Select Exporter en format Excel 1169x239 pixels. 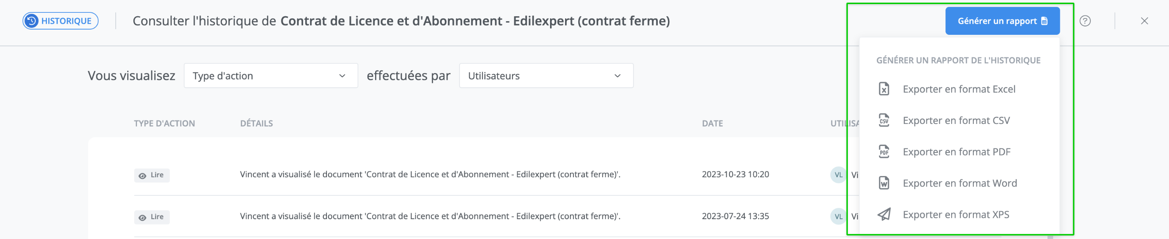pyautogui.click(x=958, y=89)
